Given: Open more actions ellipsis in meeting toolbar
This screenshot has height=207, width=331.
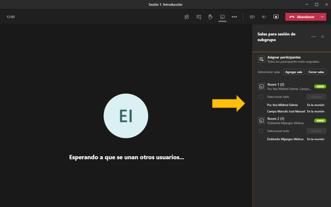Looking at the screenshot, I should point(234,17).
